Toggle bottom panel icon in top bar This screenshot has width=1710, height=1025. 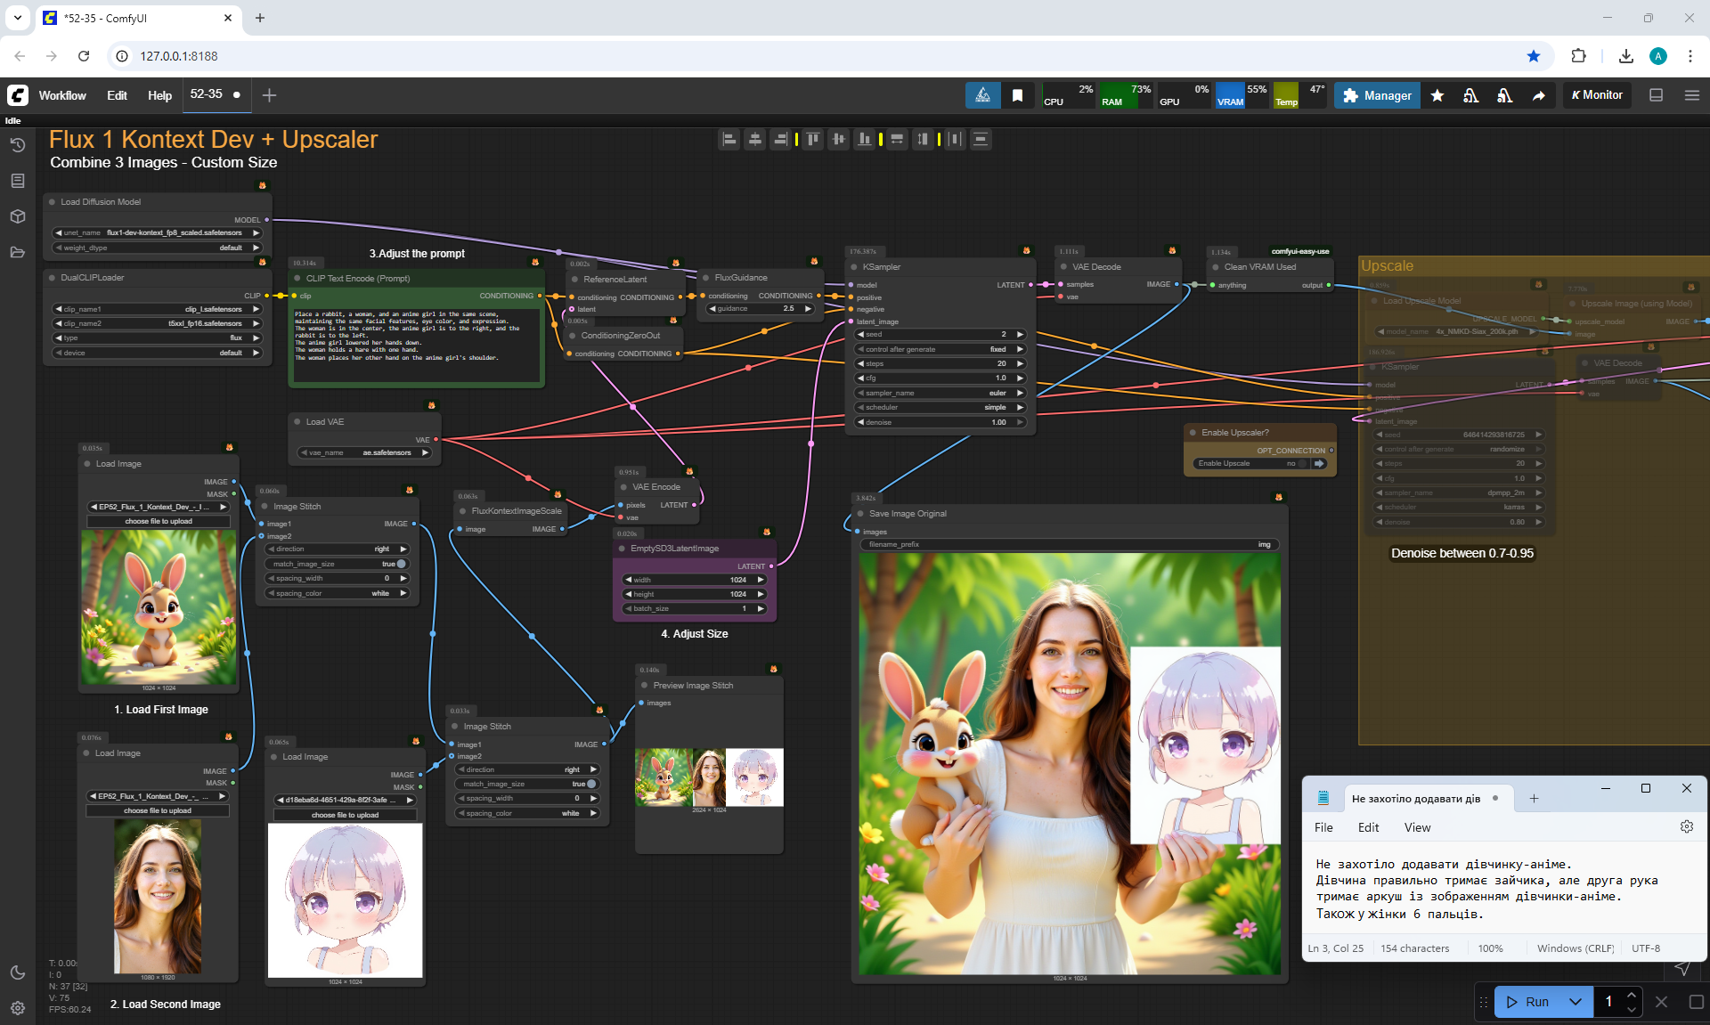point(1656,95)
